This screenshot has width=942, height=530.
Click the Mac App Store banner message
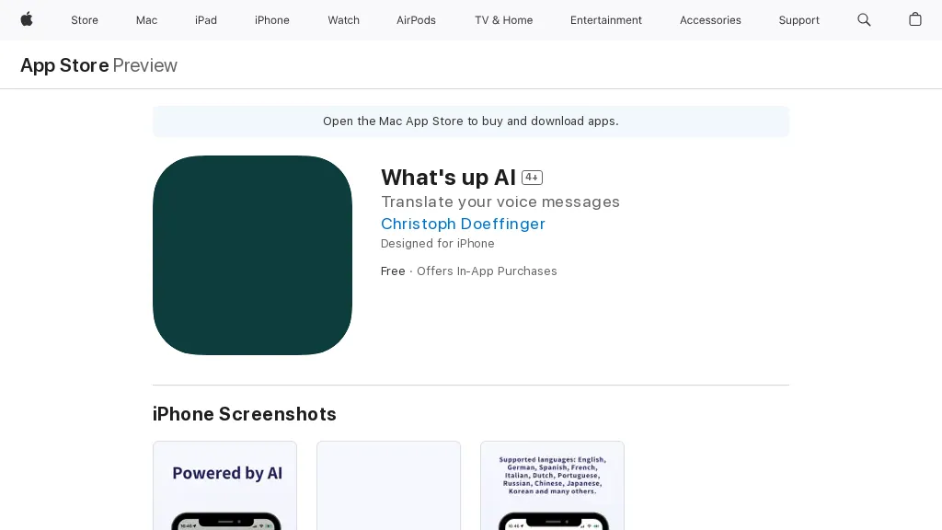[x=471, y=121]
